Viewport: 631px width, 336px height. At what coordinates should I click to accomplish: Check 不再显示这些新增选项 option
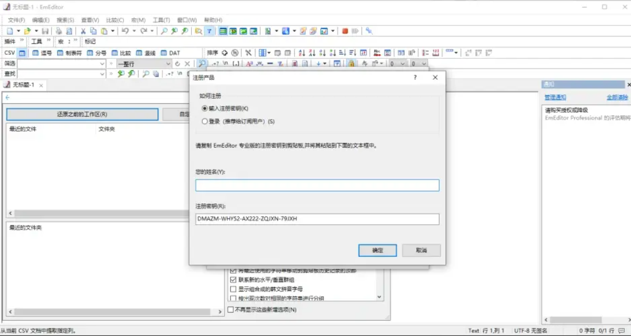[x=231, y=309]
